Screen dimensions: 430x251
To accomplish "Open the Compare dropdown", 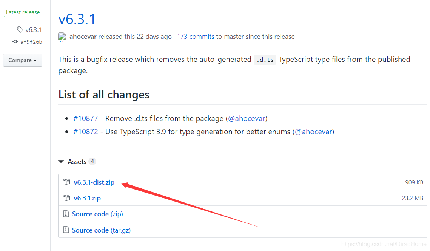I will (x=23, y=60).
